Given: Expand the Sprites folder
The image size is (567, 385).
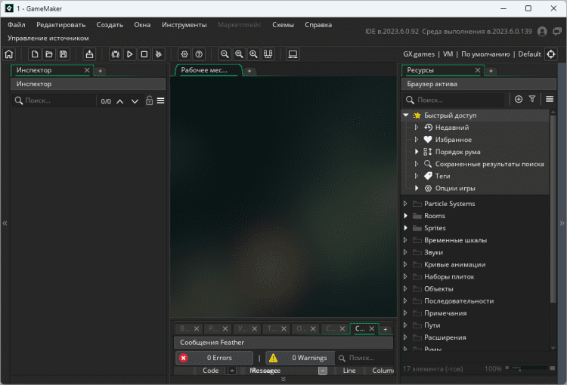Looking at the screenshot, I should (x=406, y=228).
